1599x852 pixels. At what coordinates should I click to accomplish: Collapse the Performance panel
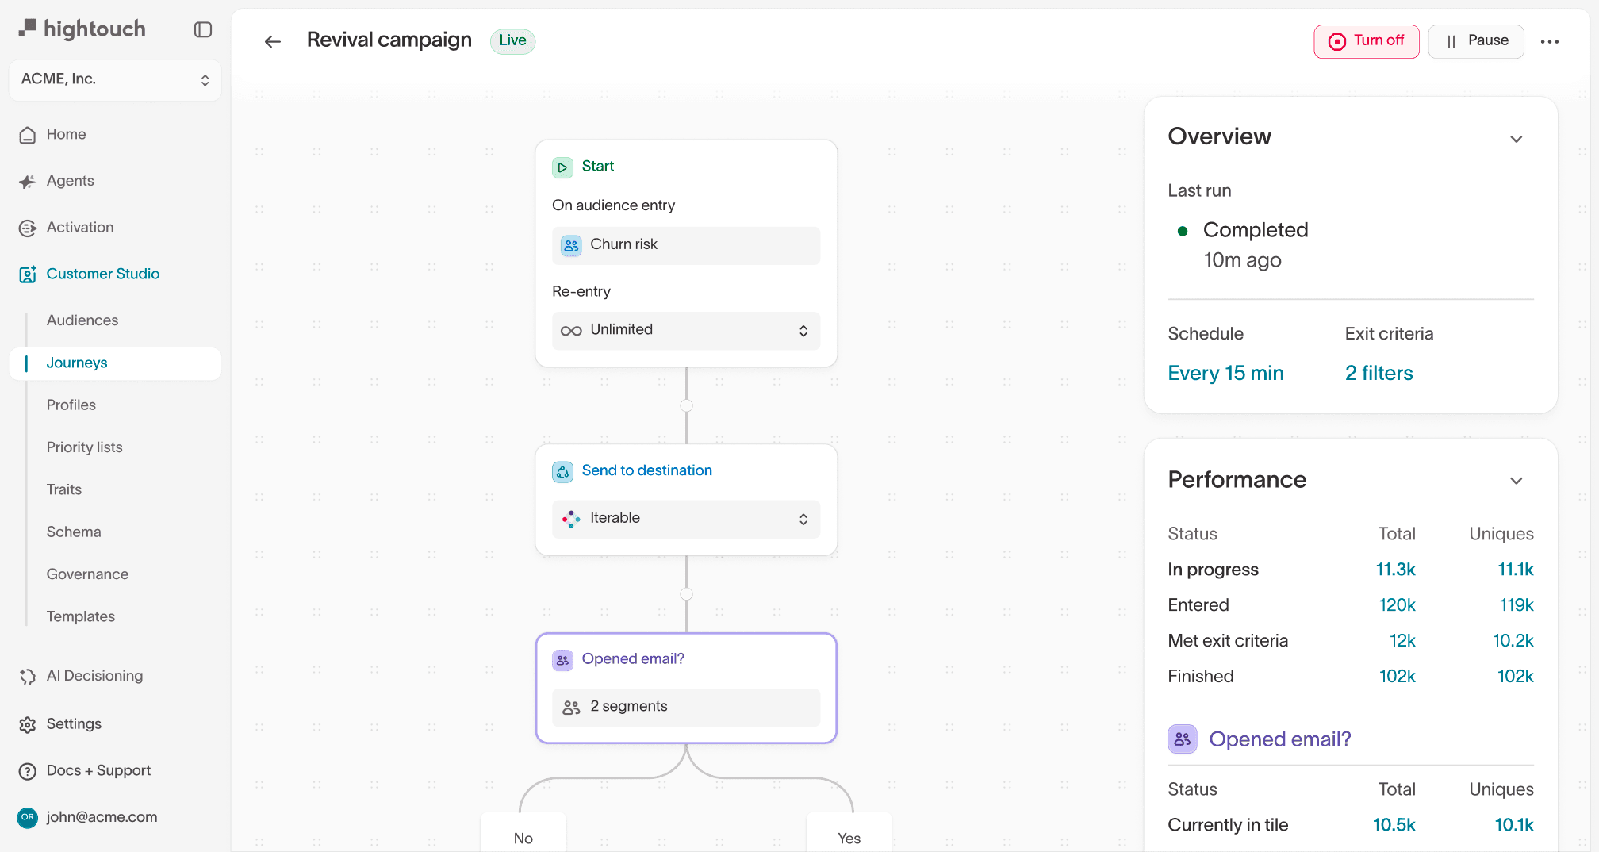tap(1516, 481)
